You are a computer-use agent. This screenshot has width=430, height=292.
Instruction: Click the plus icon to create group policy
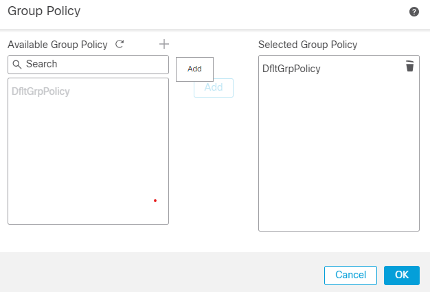[163, 44]
